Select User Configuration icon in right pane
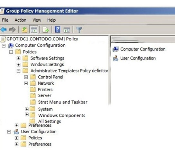Viewport: 175px width, 150px height. click(115, 58)
